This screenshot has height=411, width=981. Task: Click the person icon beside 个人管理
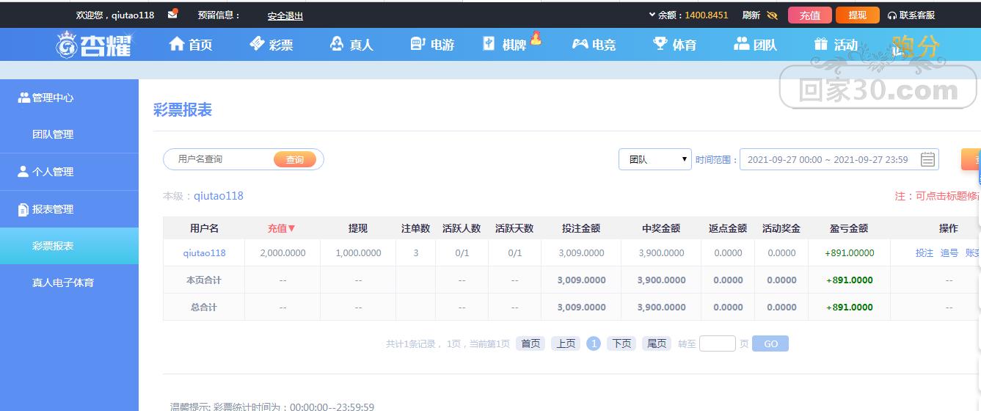coord(23,172)
